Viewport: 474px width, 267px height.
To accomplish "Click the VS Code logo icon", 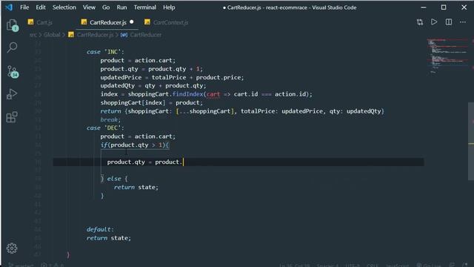I will pyautogui.click(x=9, y=7).
